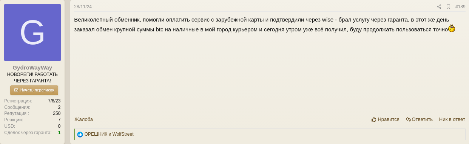469x144 pixels.
Task: Insert nickname with Ник в ответ
Action: point(452,119)
